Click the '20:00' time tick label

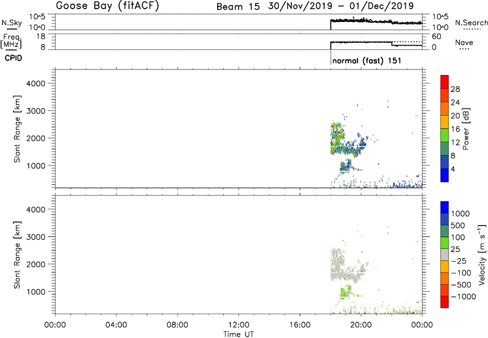[361, 325]
